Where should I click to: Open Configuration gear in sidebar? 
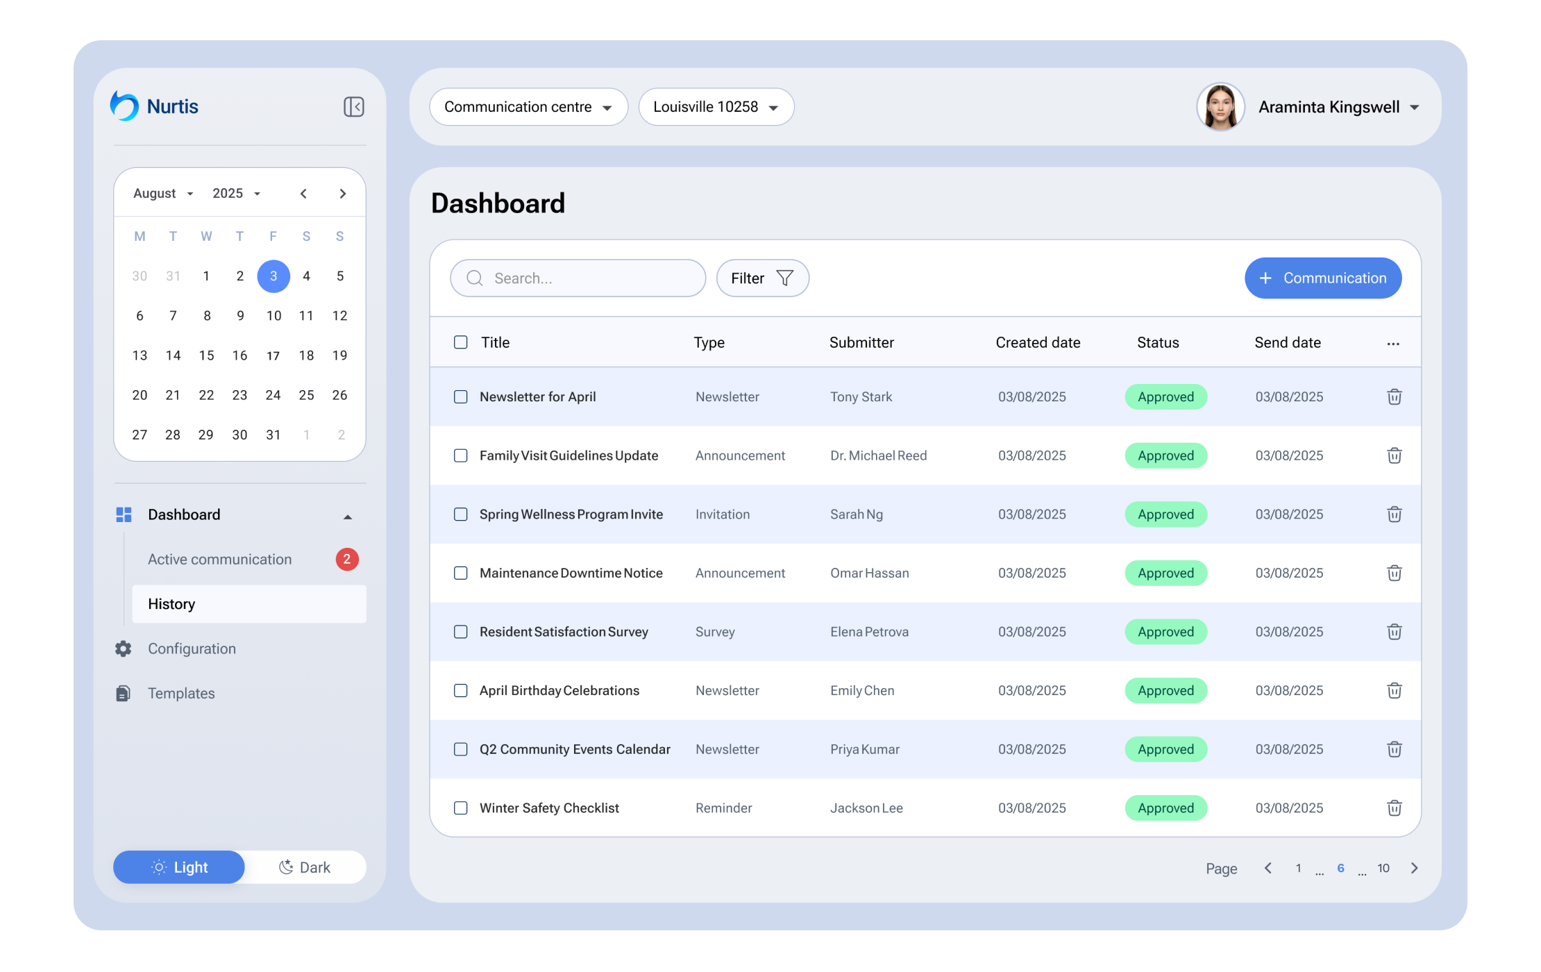point(124,648)
